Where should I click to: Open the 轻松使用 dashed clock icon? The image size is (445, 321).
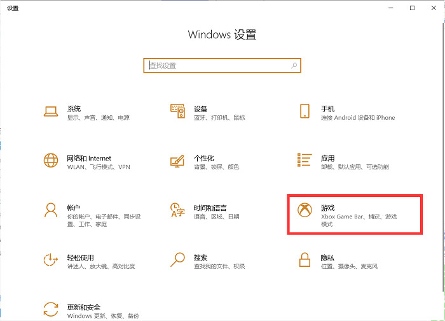(50, 260)
